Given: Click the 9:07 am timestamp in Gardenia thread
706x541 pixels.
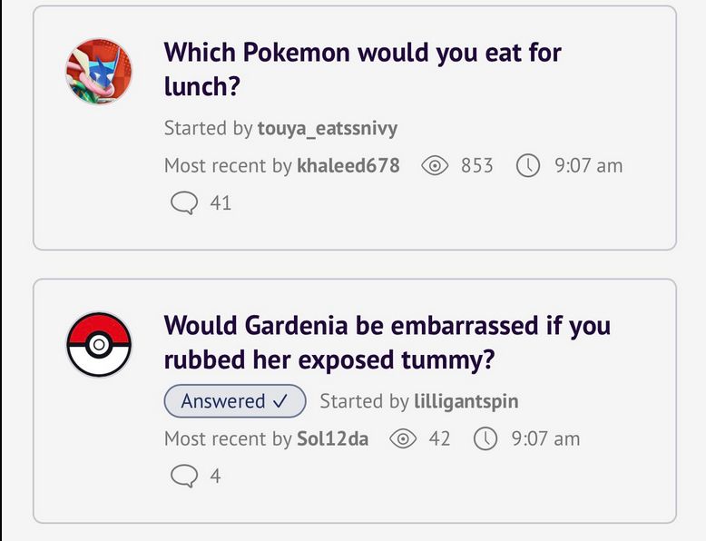Looking at the screenshot, I should pyautogui.click(x=545, y=438).
